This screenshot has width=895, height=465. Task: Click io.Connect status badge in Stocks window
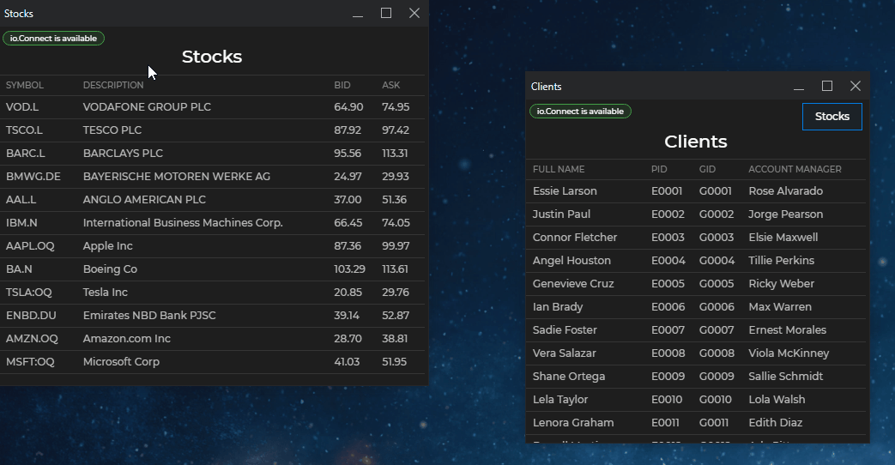[x=53, y=39]
